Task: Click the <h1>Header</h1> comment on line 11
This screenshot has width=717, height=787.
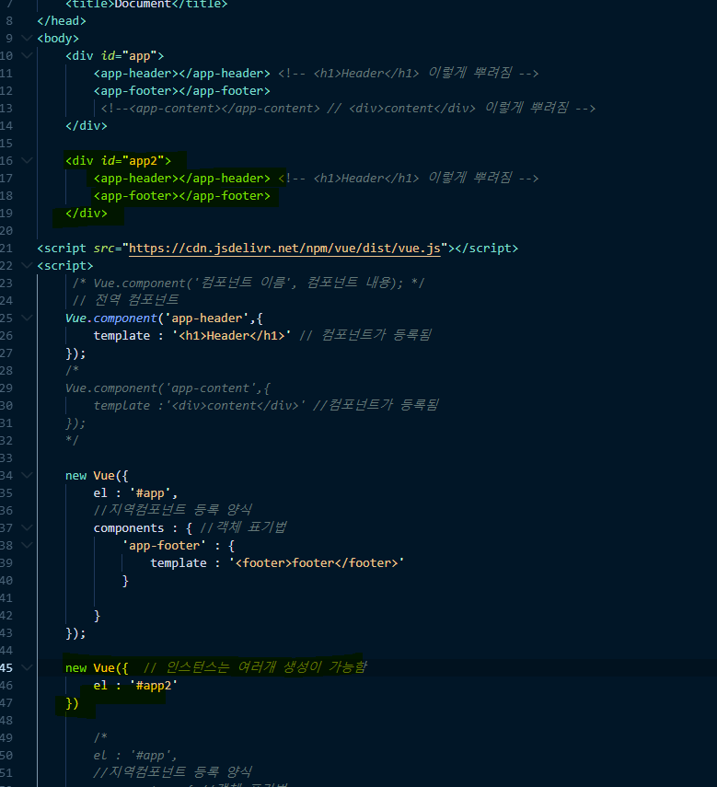Action: coord(366,74)
